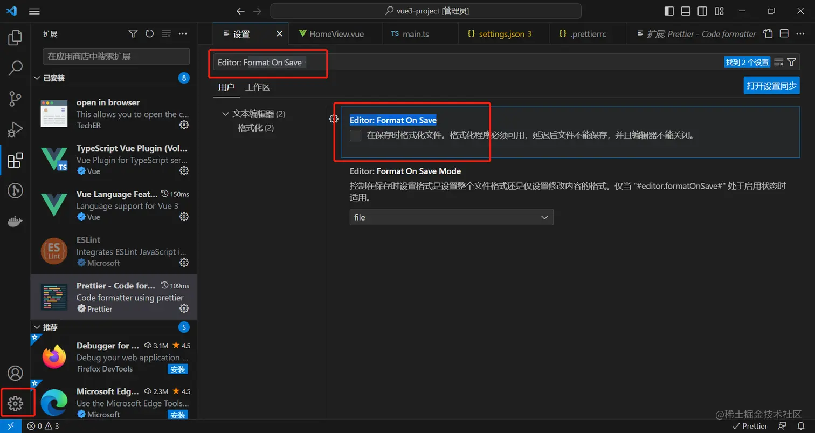Image resolution: width=815 pixels, height=433 pixels.
Task: Enable the Editor: Format On Save checkbox
Action: point(355,135)
